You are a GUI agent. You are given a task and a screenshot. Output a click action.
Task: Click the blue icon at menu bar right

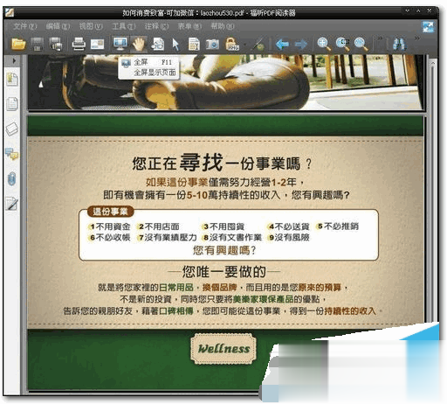click(428, 27)
